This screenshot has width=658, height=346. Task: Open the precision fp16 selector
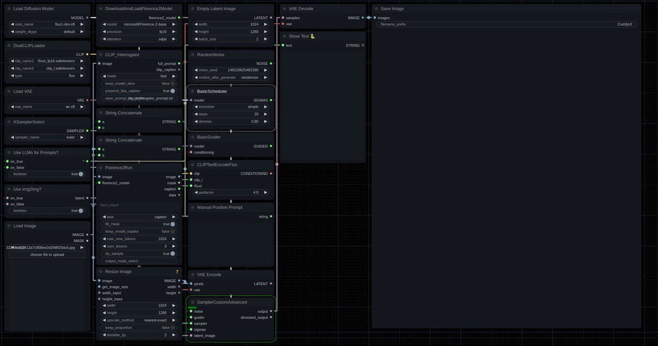139,32
